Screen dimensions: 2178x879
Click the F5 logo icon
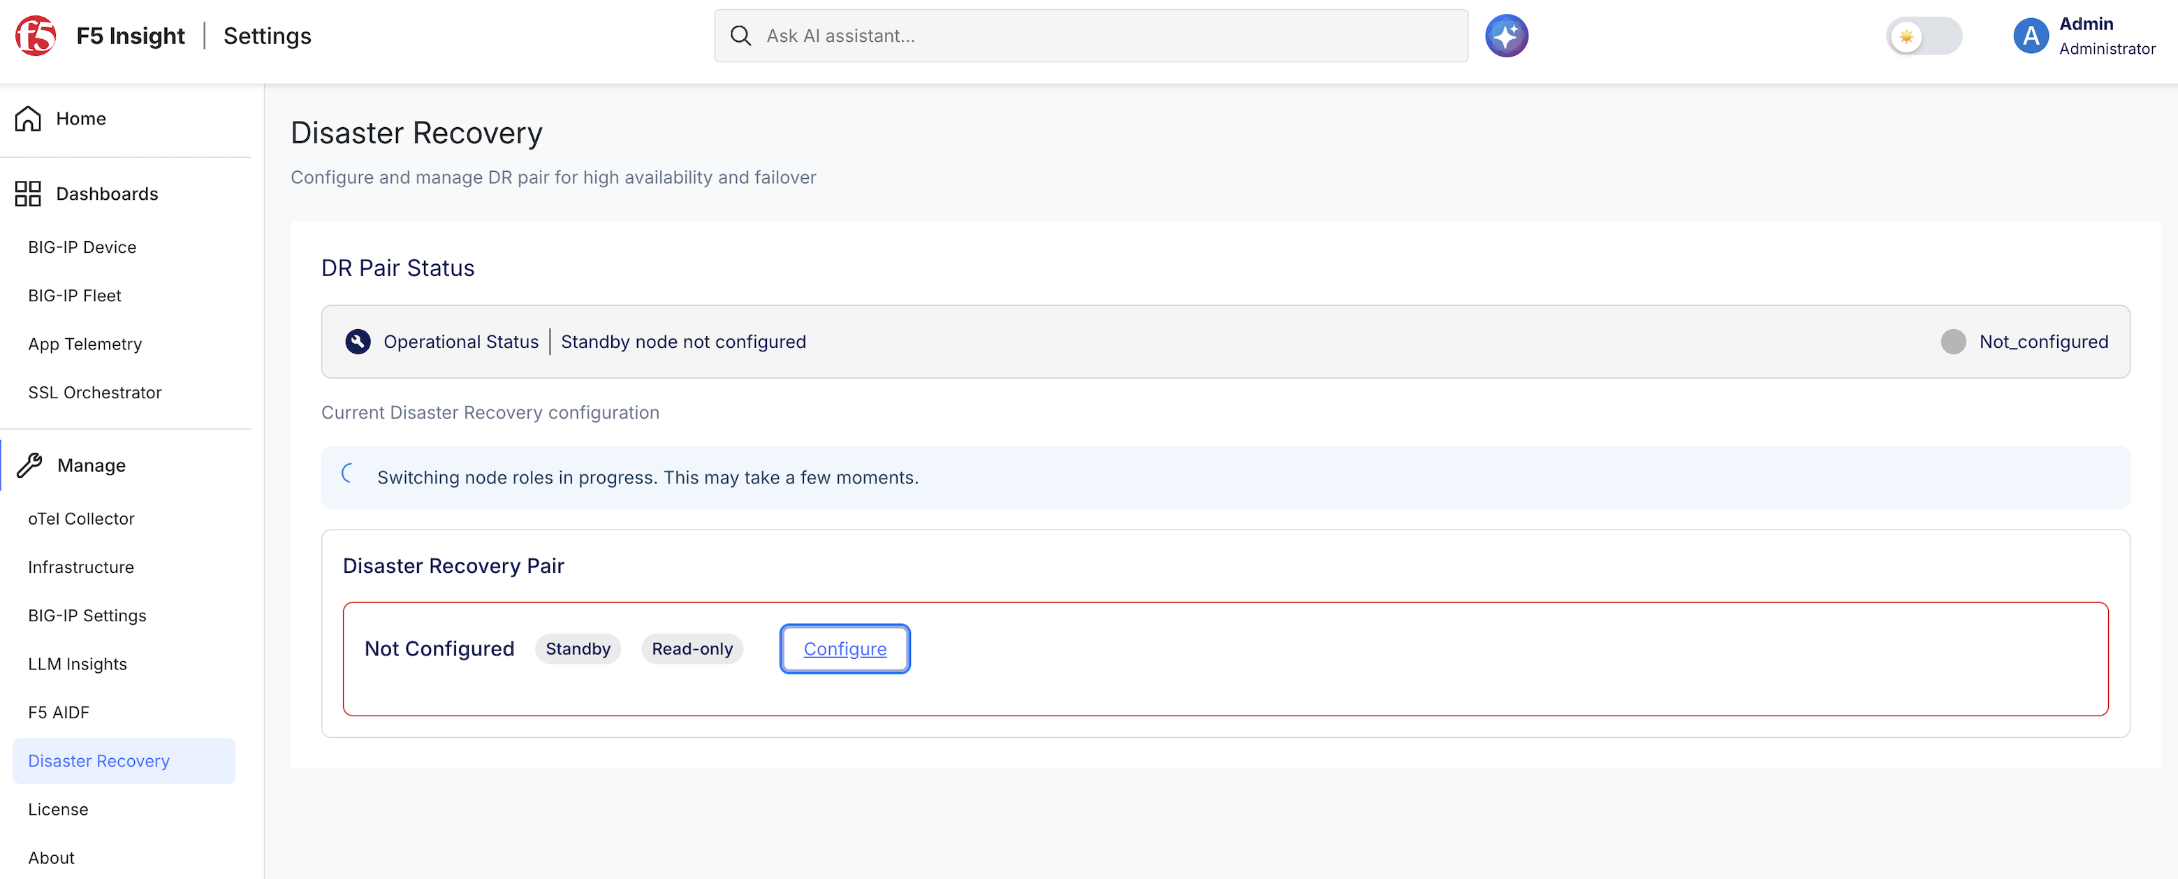point(36,36)
